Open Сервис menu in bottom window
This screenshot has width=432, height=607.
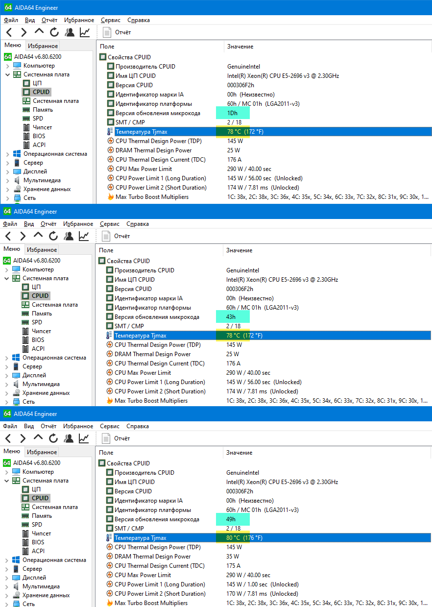[110, 426]
